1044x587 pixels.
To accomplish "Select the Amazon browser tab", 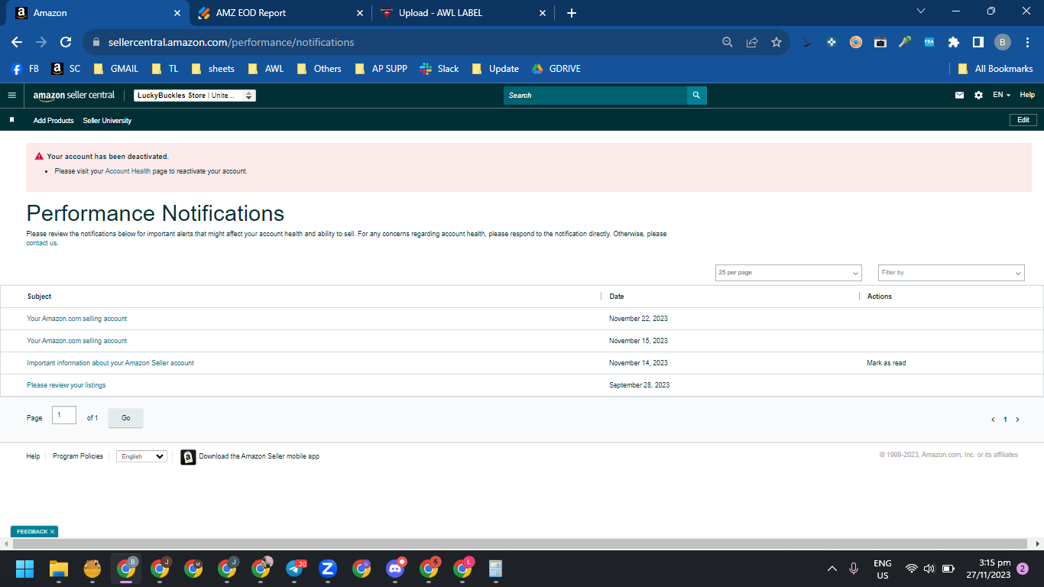I will tap(98, 13).
